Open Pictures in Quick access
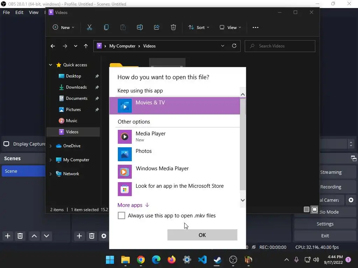The height and width of the screenshot is (268, 358). (73, 110)
